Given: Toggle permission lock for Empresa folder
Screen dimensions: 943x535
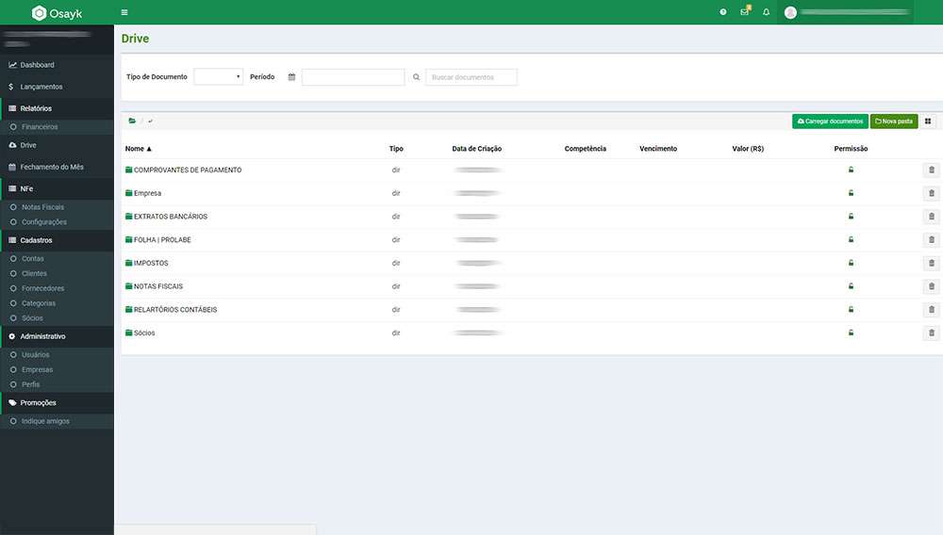Looking at the screenshot, I should [851, 193].
